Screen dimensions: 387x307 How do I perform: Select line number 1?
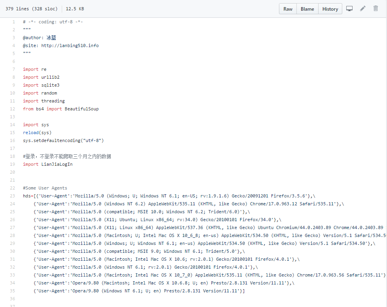point(14,22)
